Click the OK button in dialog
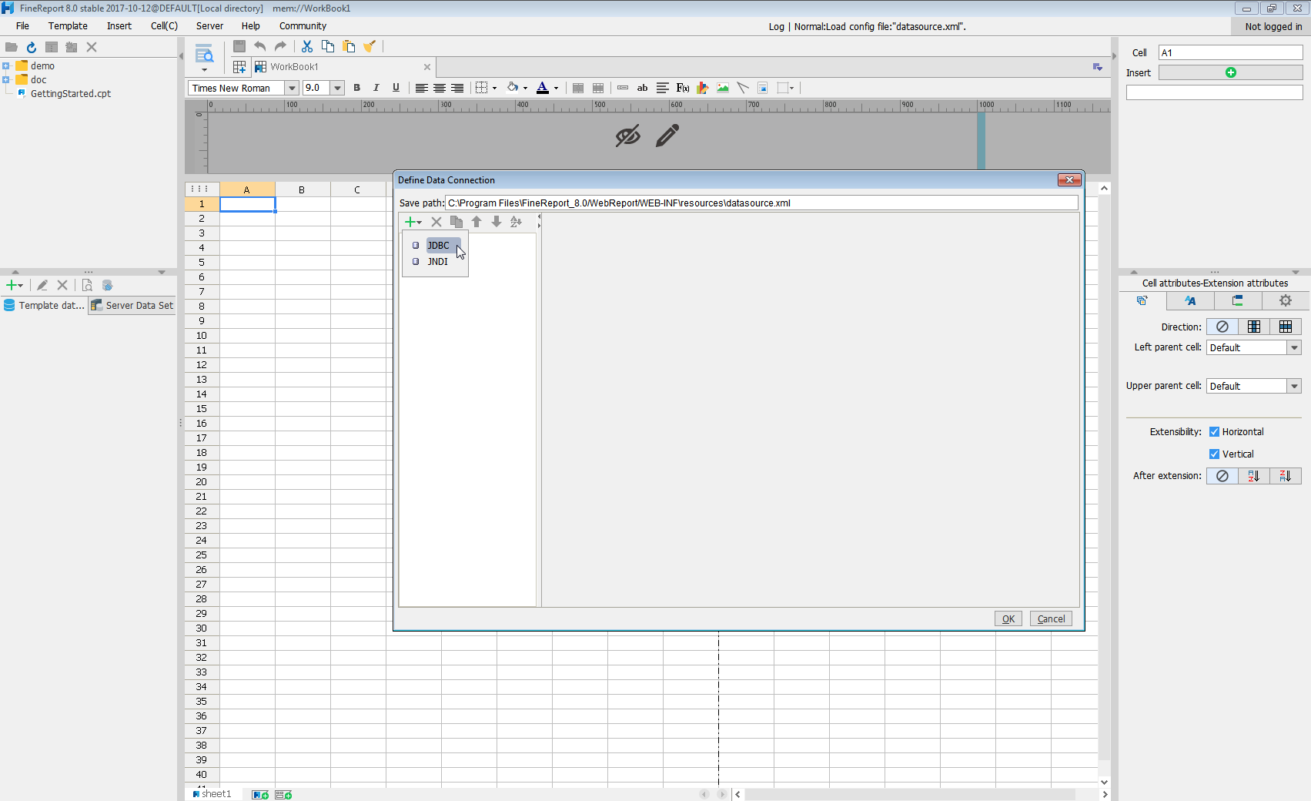 pos(1008,619)
